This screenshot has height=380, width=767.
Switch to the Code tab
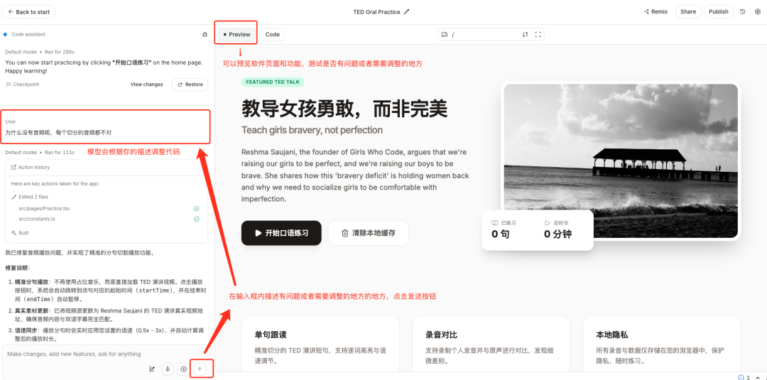(273, 35)
